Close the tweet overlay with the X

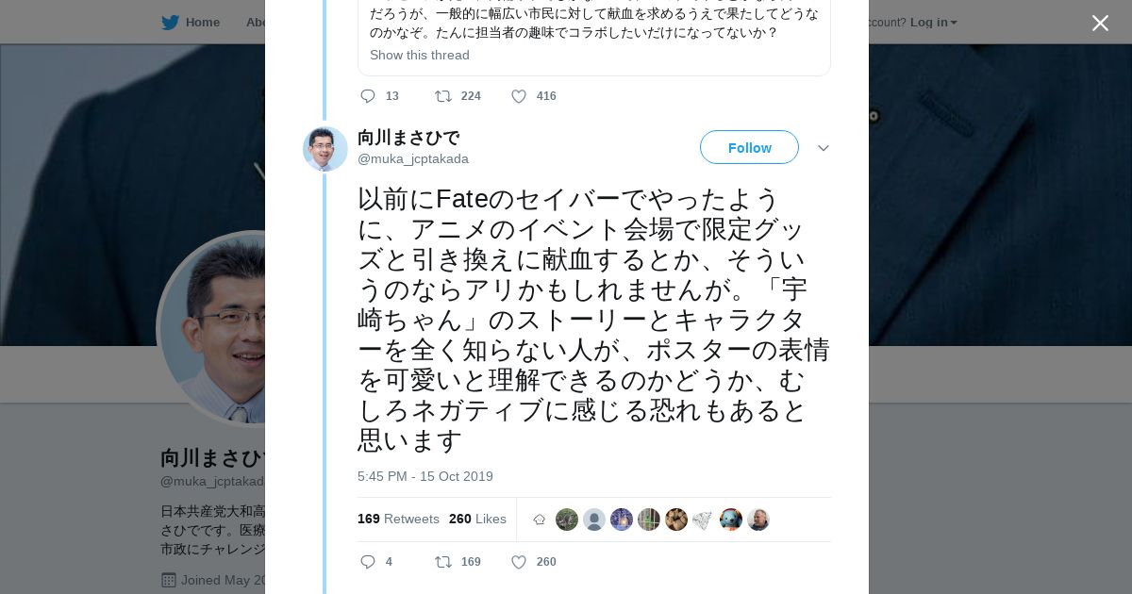pos(1100,23)
